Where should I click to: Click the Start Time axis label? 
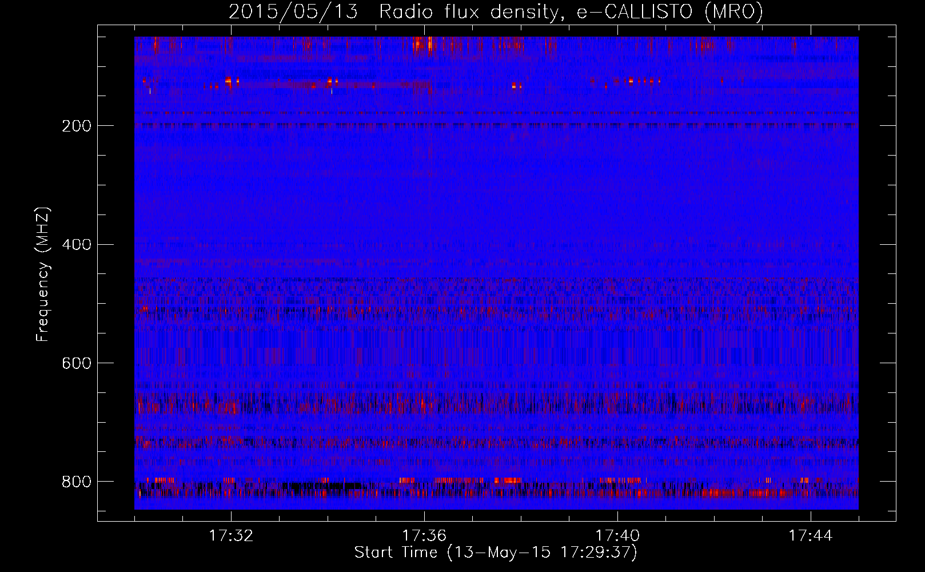point(496,553)
